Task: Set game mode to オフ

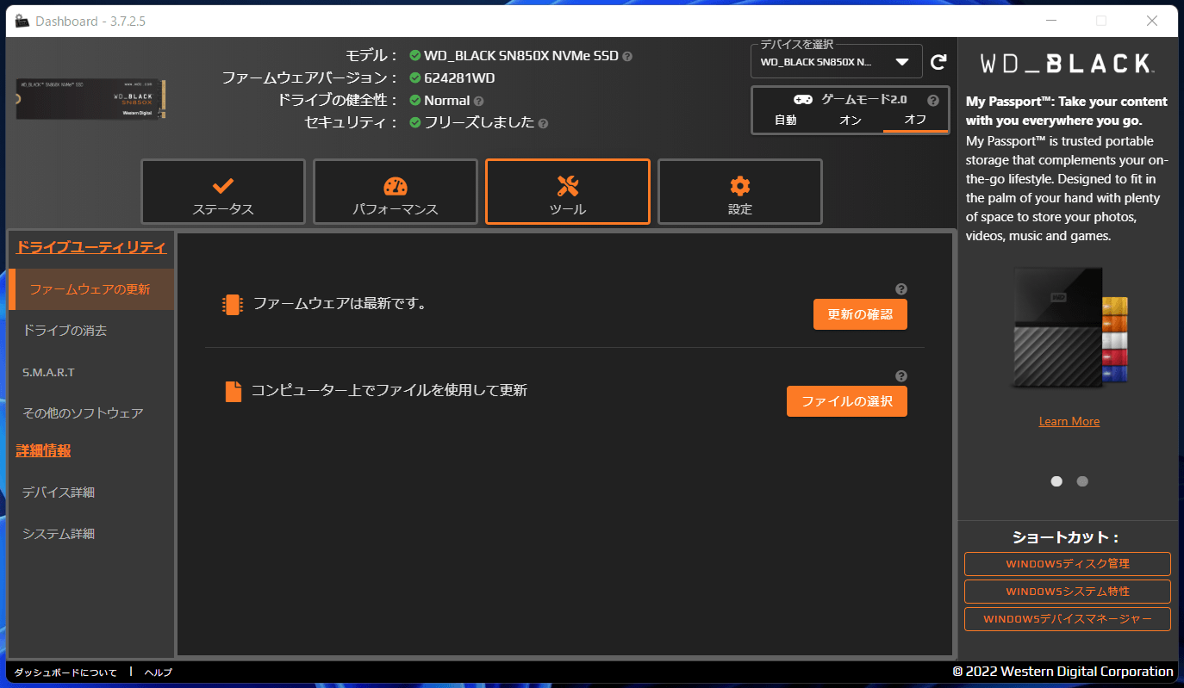Action: [x=915, y=121]
